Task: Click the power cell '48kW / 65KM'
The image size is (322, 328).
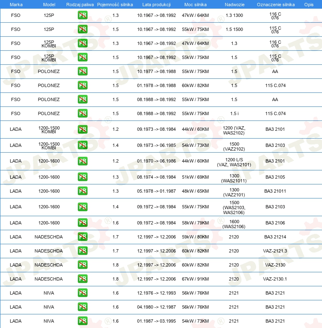Action: pos(195,191)
